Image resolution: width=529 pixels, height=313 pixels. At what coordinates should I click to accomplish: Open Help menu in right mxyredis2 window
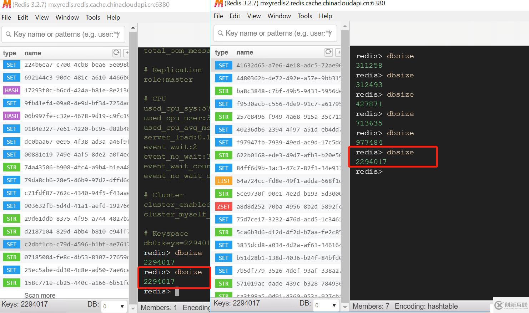coord(326,16)
